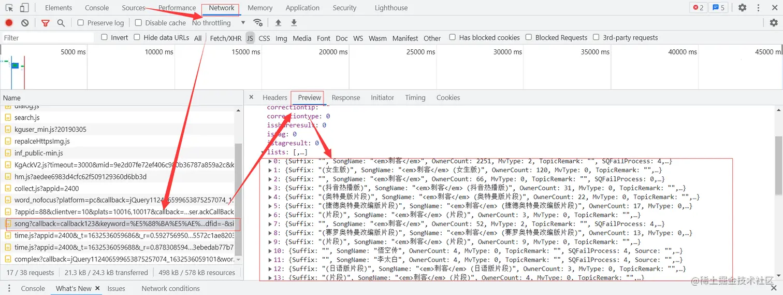783x295 pixels.
Task: Click timeline overview near 5000 ms
Action: coord(73,52)
